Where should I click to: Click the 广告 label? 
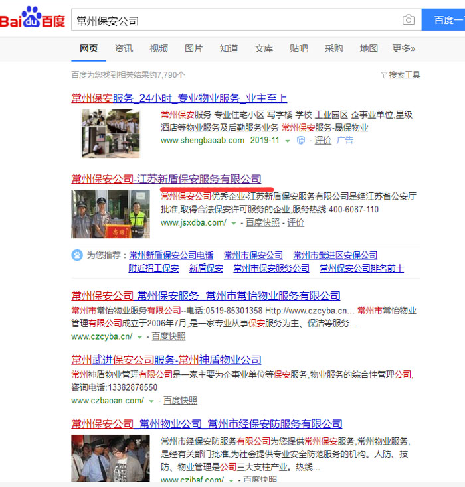click(345, 141)
